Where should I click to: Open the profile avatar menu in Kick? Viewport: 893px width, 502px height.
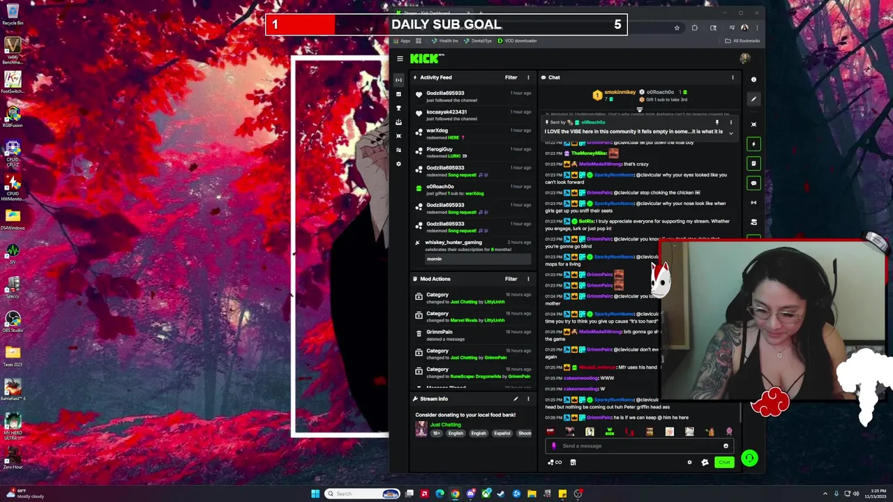point(745,59)
